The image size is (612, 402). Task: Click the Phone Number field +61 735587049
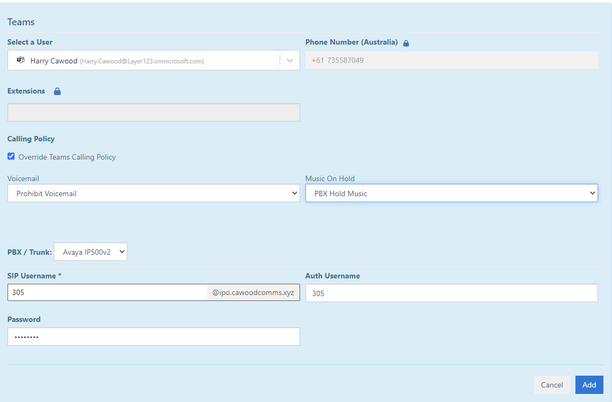[x=452, y=60]
